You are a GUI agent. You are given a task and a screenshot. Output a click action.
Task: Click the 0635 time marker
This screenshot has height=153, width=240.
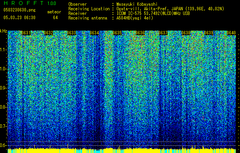pyautogui.click(x=117, y=33)
